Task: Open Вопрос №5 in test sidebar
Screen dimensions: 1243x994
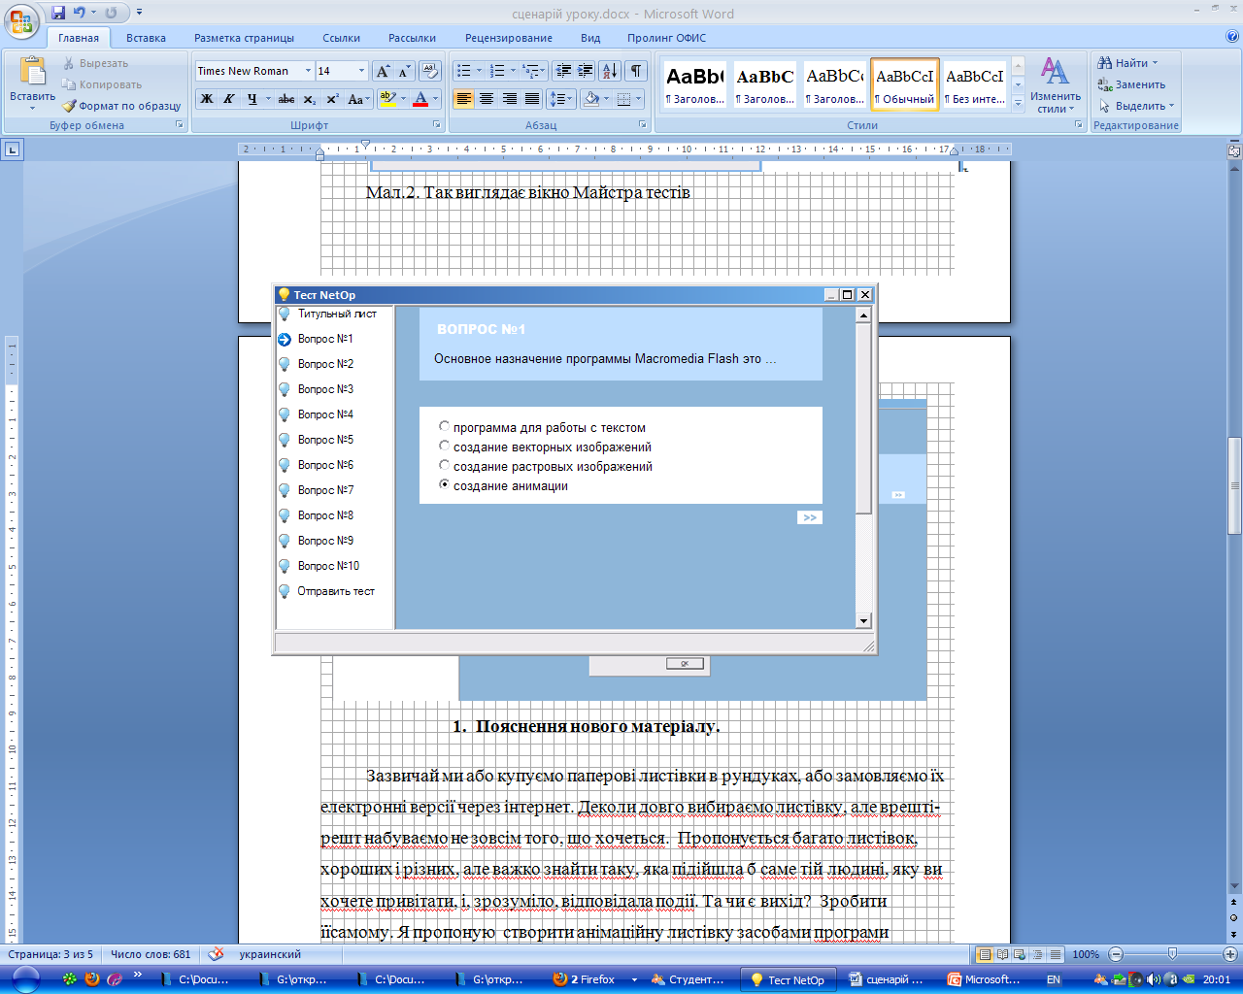Action: coord(325,440)
